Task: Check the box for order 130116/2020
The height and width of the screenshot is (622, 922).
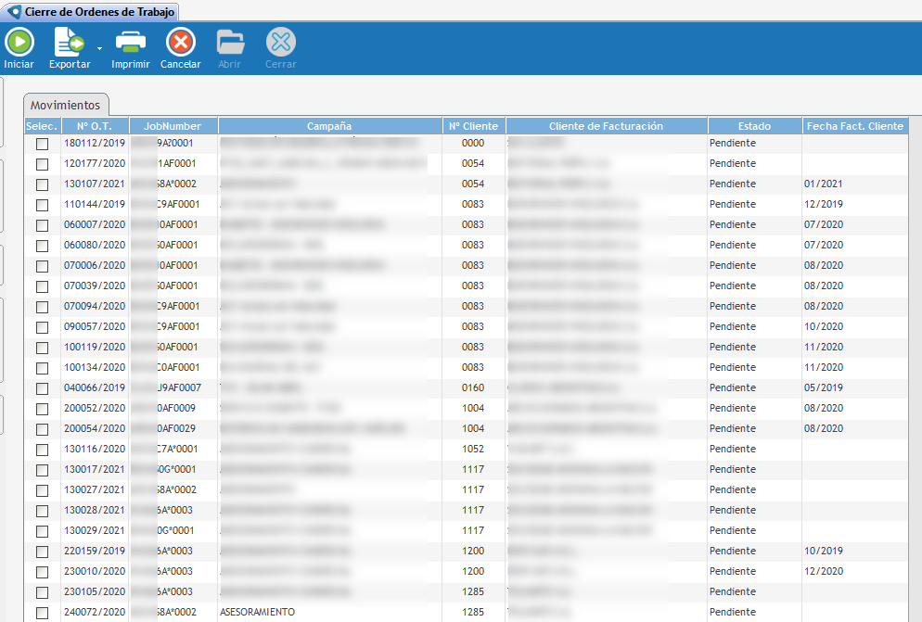Action: click(x=42, y=450)
